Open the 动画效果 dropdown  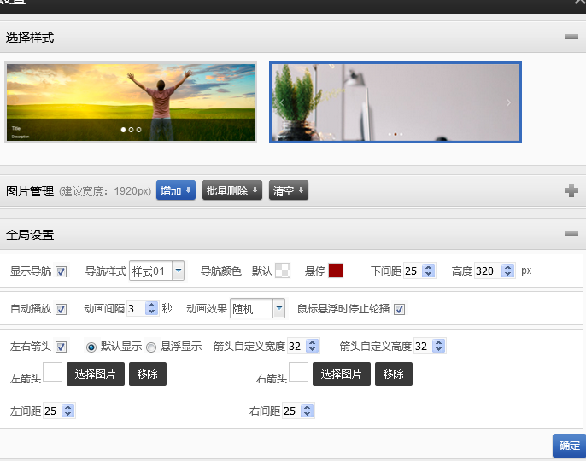(x=278, y=309)
